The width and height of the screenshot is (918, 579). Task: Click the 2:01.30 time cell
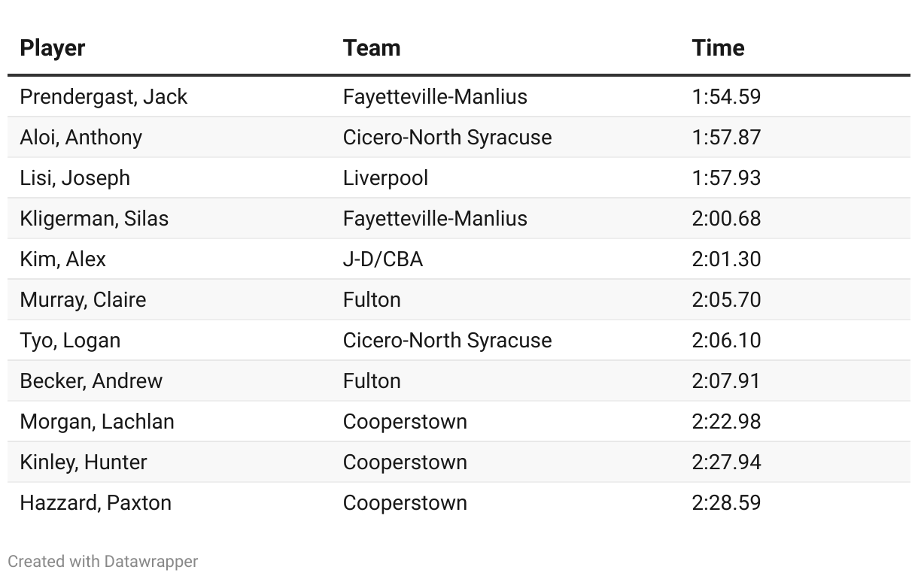(x=726, y=259)
